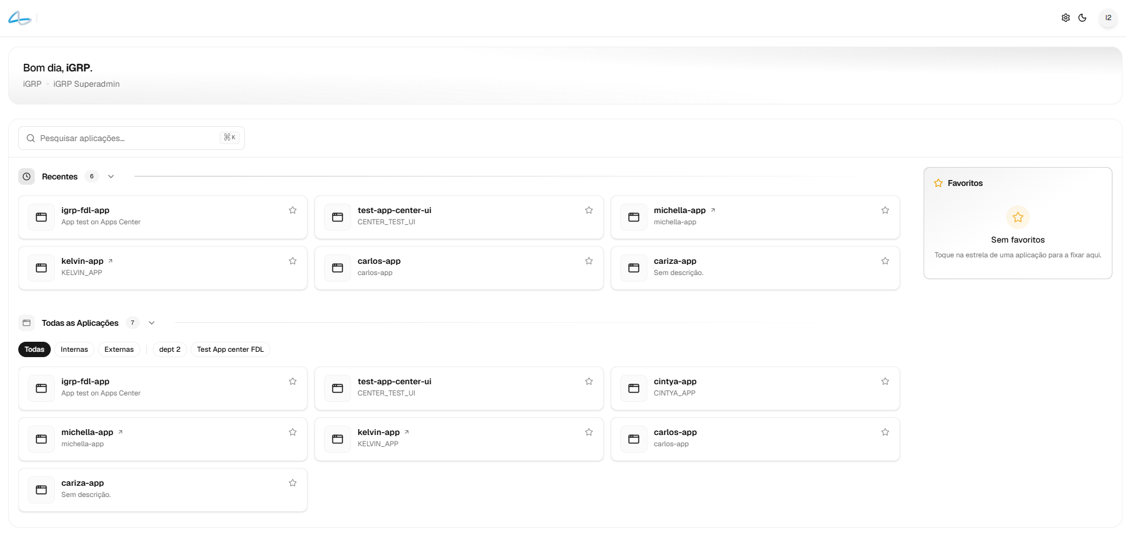Viewport: 1126px width, 533px height.
Task: Click the Todas as Aplicações section icon
Action: 27,323
